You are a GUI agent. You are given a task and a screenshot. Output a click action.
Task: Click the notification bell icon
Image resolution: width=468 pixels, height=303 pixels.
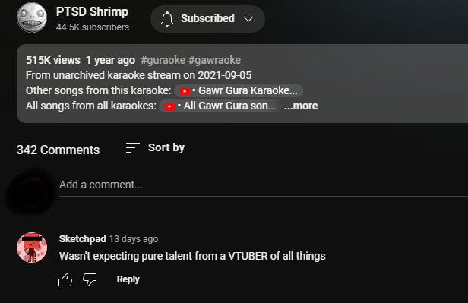coord(167,19)
